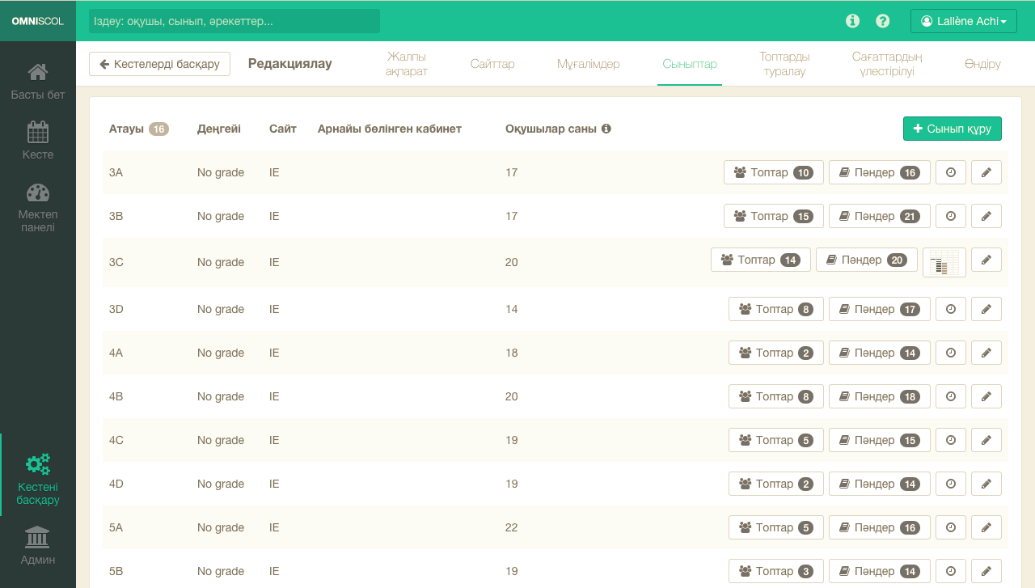
Task: Open Пәндер for class 5A
Action: tap(879, 527)
